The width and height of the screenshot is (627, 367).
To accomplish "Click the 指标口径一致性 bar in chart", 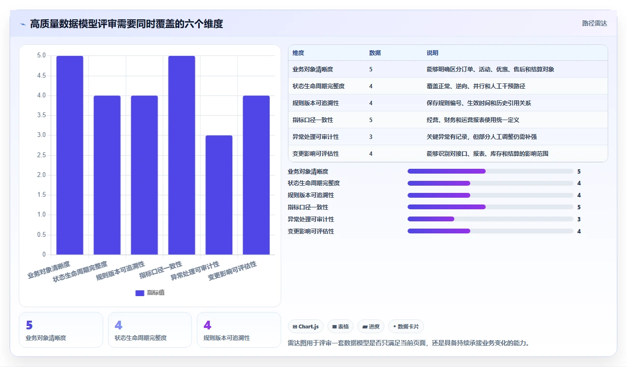I will (x=182, y=155).
